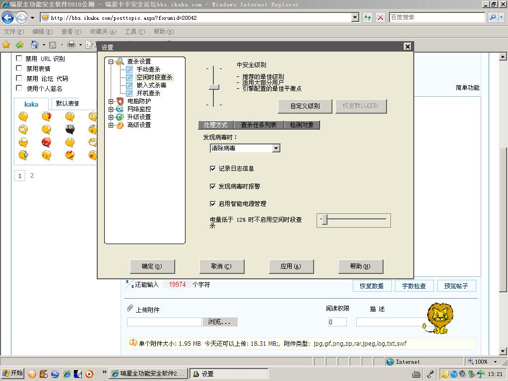508x381 pixels.
Task: Click the attachment paperclip icon by 上传附件
Action: pos(130,308)
